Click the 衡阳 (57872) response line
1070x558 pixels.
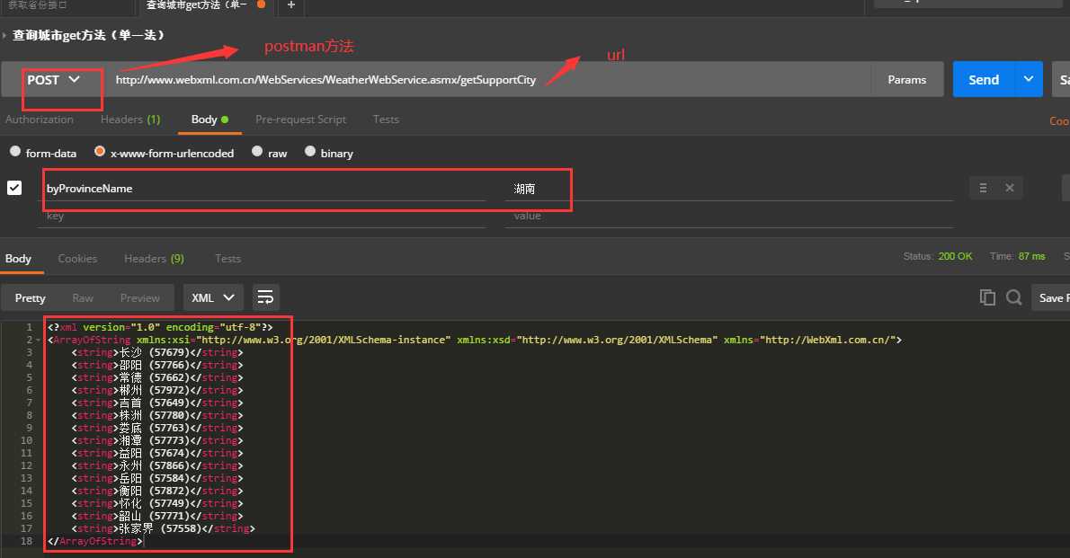coord(157,491)
